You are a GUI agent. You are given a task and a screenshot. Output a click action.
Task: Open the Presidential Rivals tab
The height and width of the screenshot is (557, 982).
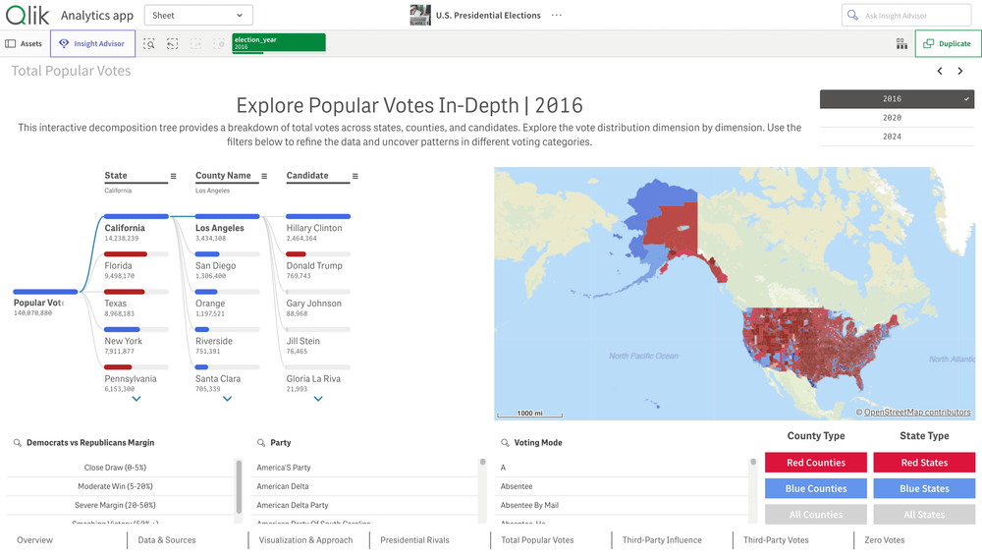tap(414, 540)
